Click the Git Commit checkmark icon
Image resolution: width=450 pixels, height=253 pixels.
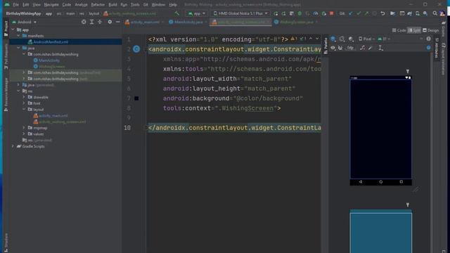click(x=359, y=13)
